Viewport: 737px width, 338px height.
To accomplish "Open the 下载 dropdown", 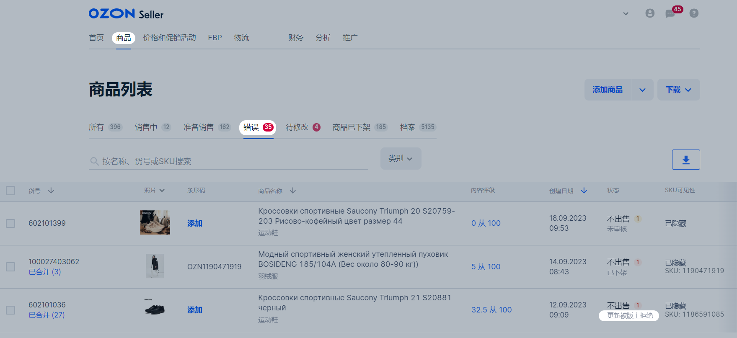I will point(678,90).
